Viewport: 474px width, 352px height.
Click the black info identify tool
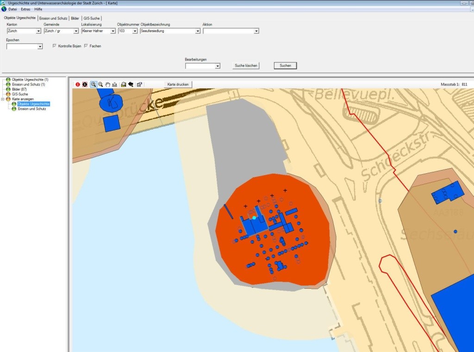click(x=85, y=85)
